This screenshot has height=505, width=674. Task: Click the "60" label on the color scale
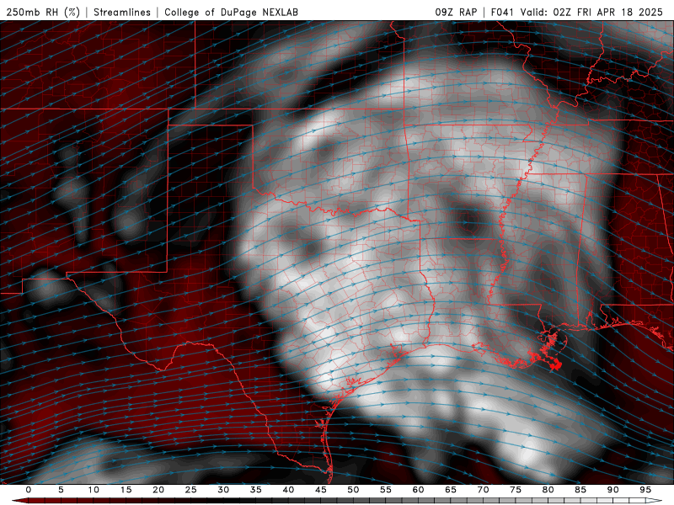coord(418,490)
